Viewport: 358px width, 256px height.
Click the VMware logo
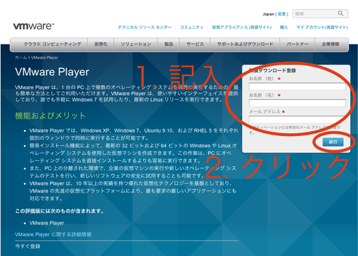pos(33,26)
